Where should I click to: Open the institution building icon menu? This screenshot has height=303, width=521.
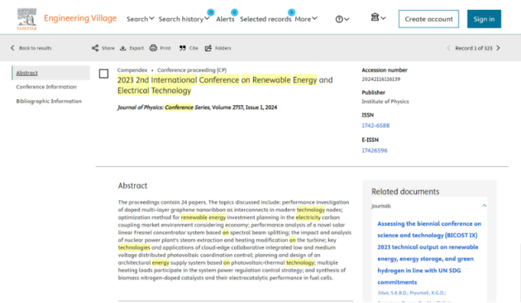378,17
